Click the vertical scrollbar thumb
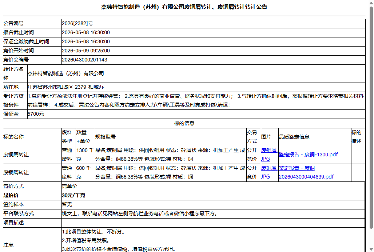 371,117
